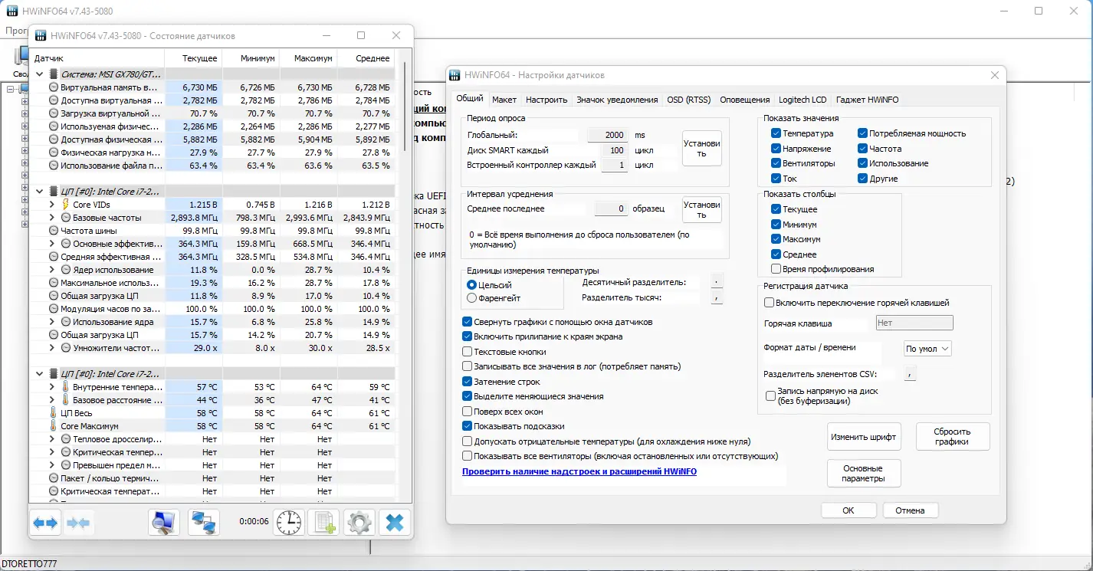Open the Значок уведомления tab

click(617, 100)
